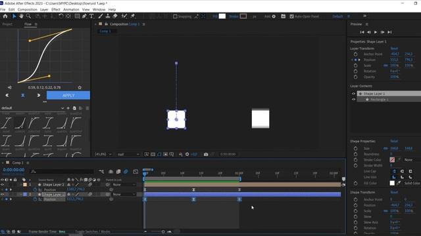
Task: Click Flow's read-keyframe arrow icon left of values
Action: [x=10, y=87]
